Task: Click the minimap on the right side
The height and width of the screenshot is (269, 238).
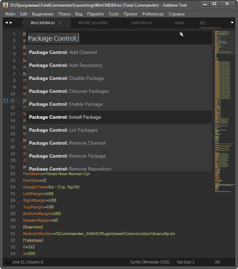Action: point(225,111)
